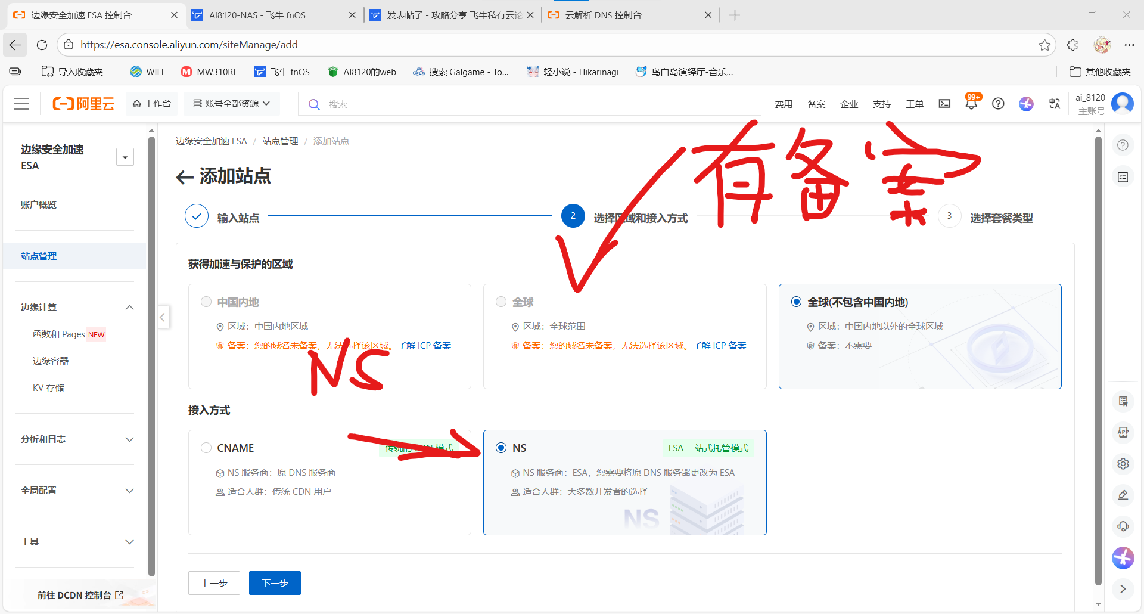
Task: Click the help circle icon in right rail
Action: (x=1123, y=145)
